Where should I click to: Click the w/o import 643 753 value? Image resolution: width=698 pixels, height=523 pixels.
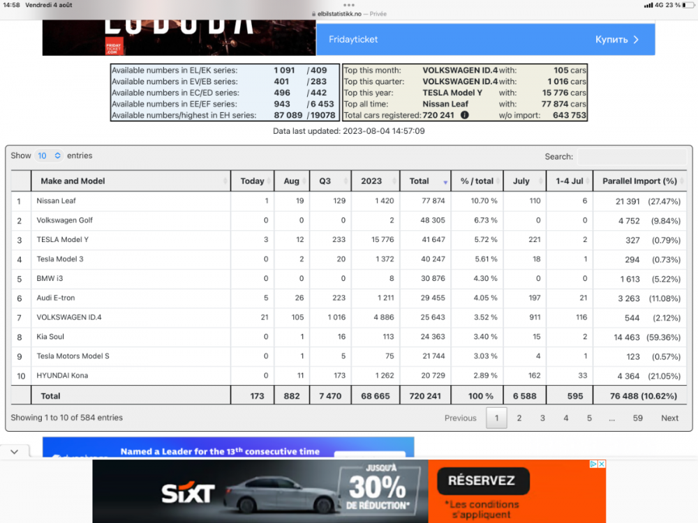pos(570,115)
